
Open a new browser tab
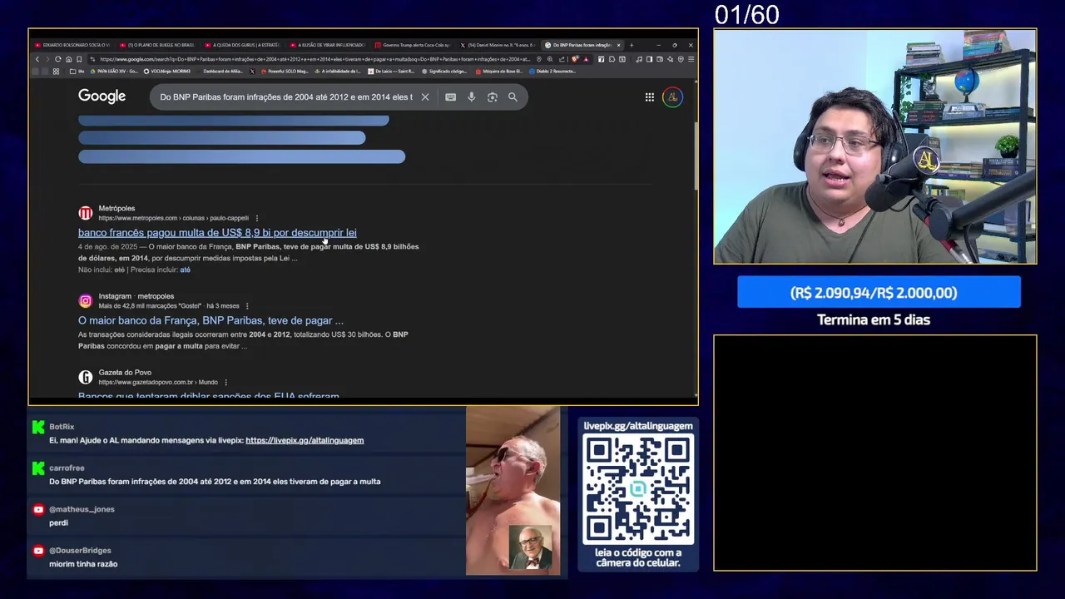pos(632,45)
